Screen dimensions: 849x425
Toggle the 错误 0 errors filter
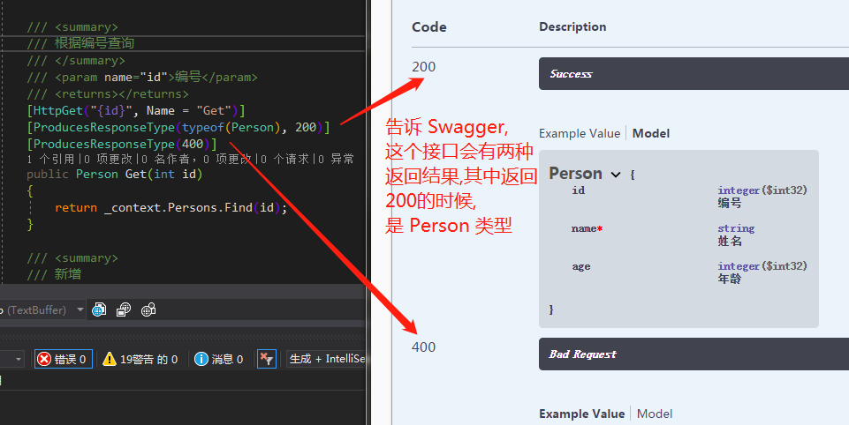pos(64,359)
